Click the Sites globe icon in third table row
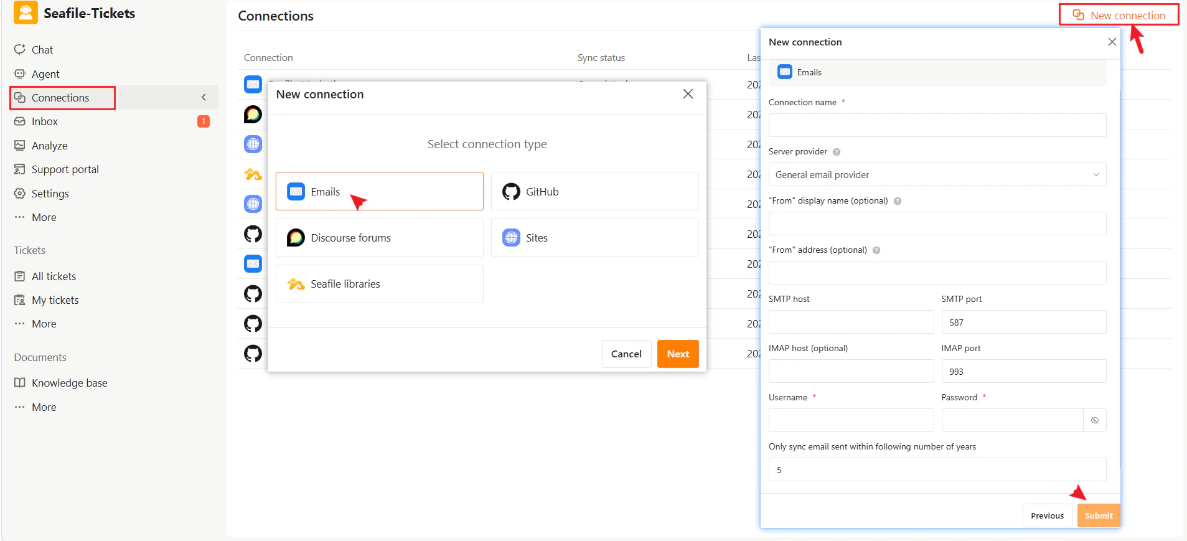Viewport: 1187px width, 541px height. pyautogui.click(x=253, y=144)
